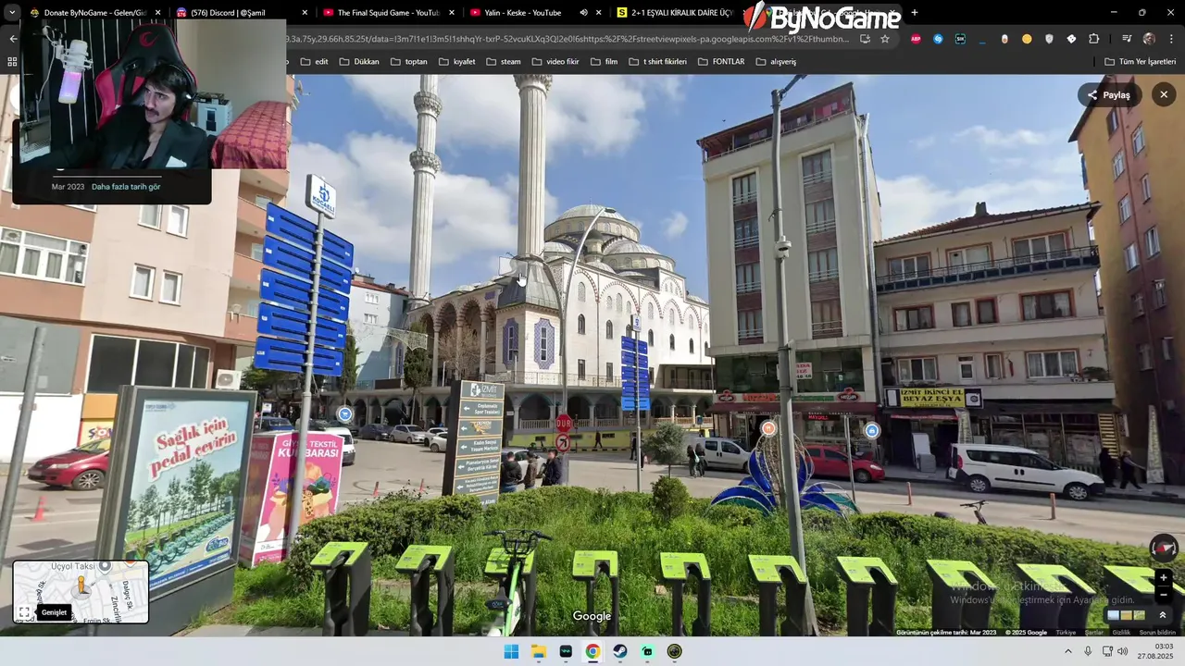Click the install app icon in address bar
Viewport: 1185px width, 666px height.
(865, 39)
